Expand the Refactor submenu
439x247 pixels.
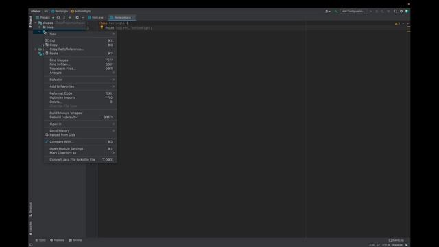pyautogui.click(x=80, y=80)
